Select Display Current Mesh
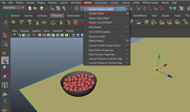Viewport: 190px width, 112px height. tap(100, 22)
